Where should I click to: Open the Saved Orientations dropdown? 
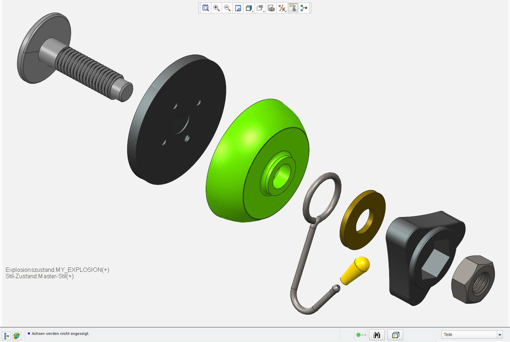pos(260,8)
